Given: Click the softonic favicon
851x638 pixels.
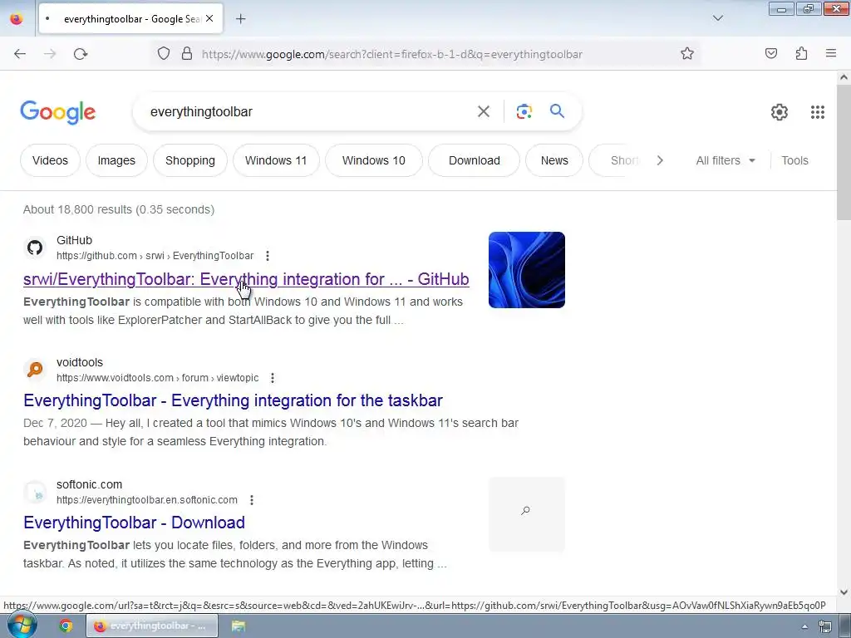Looking at the screenshot, I should [35, 492].
